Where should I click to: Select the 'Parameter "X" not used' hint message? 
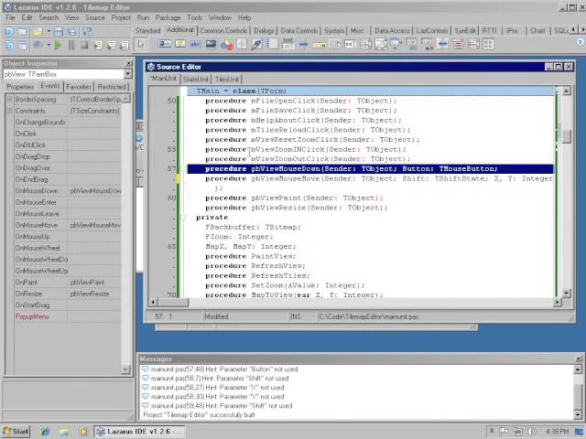pyautogui.click(x=213, y=388)
